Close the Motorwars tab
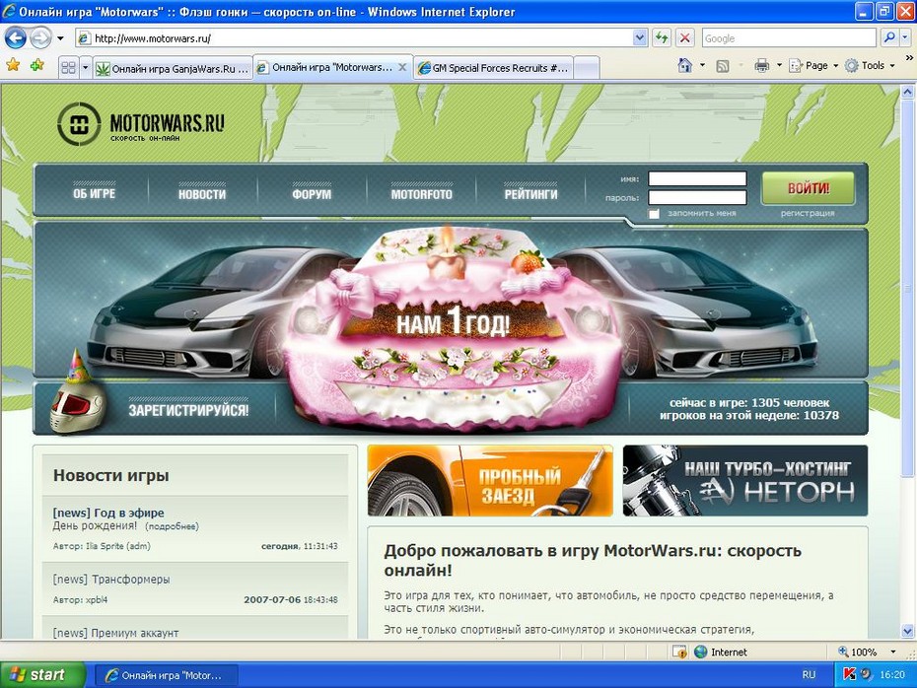 tap(402, 67)
